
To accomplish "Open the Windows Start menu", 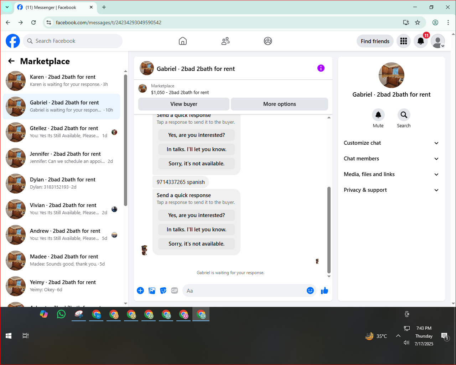I will coord(9,335).
